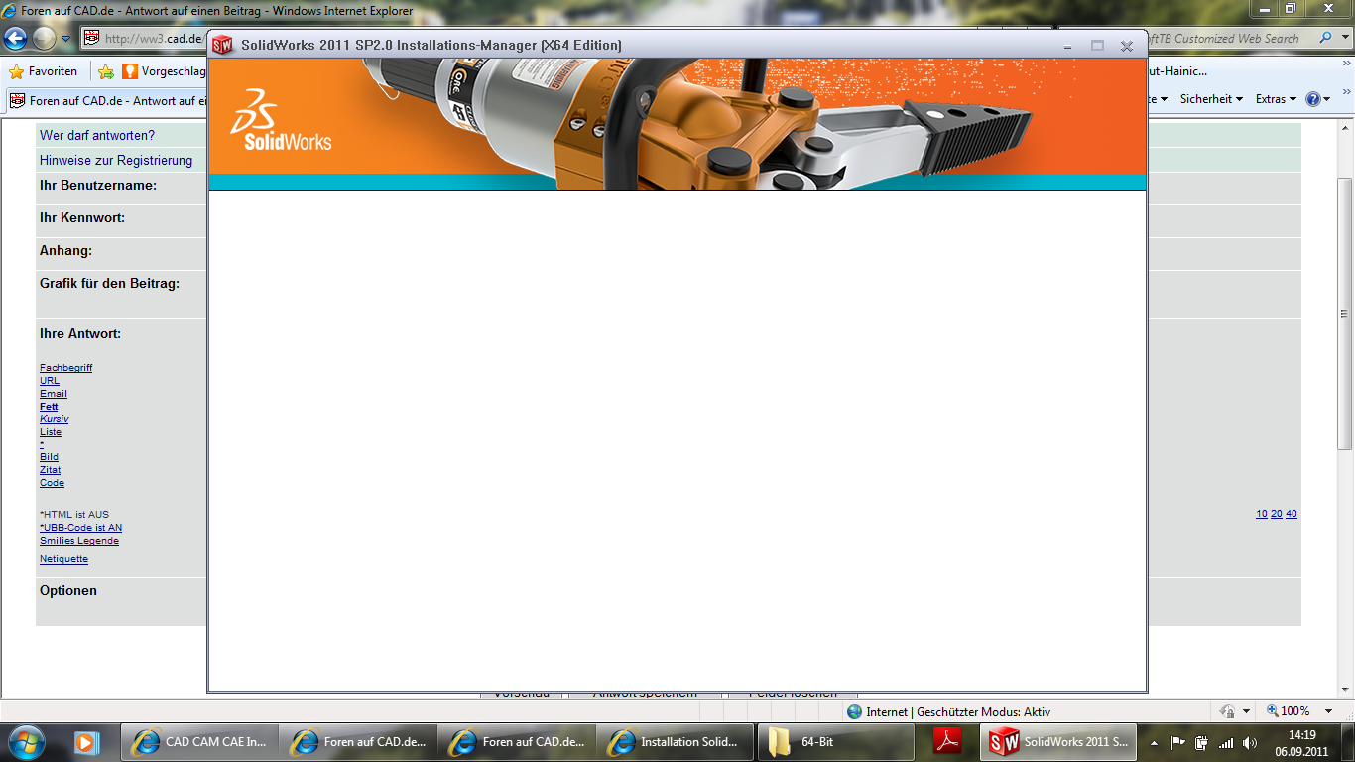Open the Vorgeschlagene sites favorites link
Screen dimensions: 1355x762
pyautogui.click(x=164, y=71)
